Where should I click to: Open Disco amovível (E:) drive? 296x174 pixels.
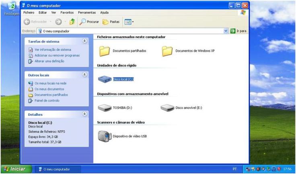pyautogui.click(x=167, y=108)
